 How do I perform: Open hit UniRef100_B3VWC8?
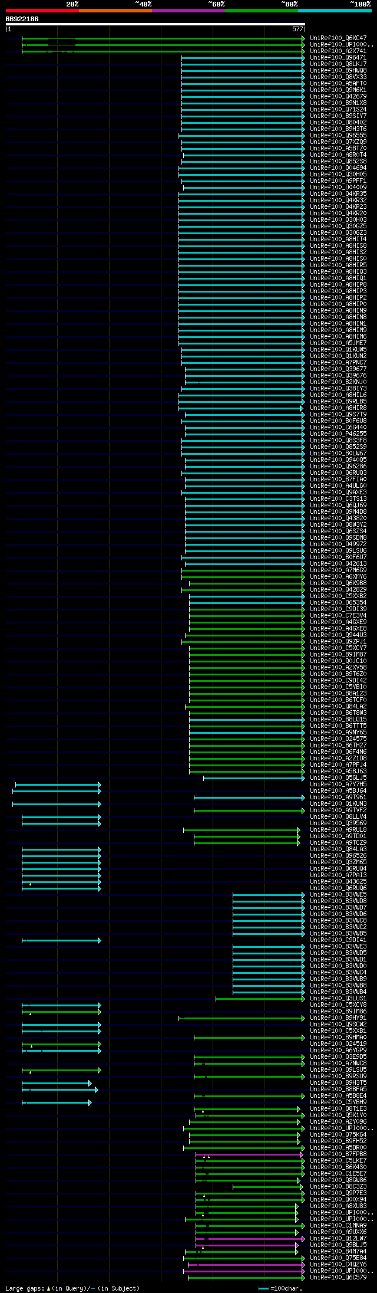pos(338,921)
